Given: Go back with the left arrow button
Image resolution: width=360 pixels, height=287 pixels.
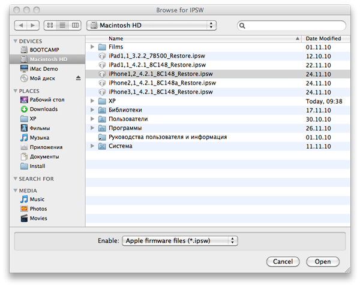Looking at the screenshot, I should pos(20,25).
